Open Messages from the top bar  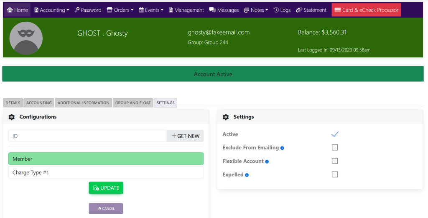(x=224, y=10)
